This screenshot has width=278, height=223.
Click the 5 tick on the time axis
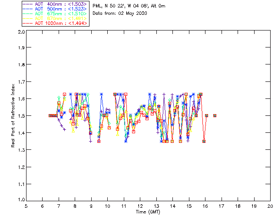(26, 206)
